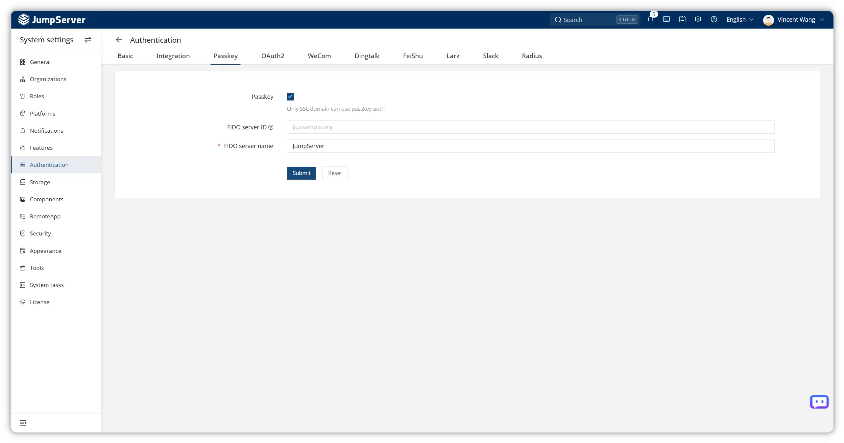Click the settings gear icon in header
This screenshot has height=443, width=844.
tap(698, 19)
